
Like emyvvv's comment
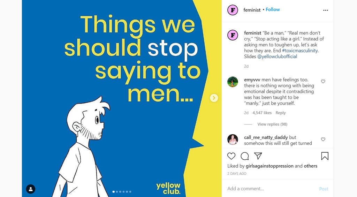point(323,81)
